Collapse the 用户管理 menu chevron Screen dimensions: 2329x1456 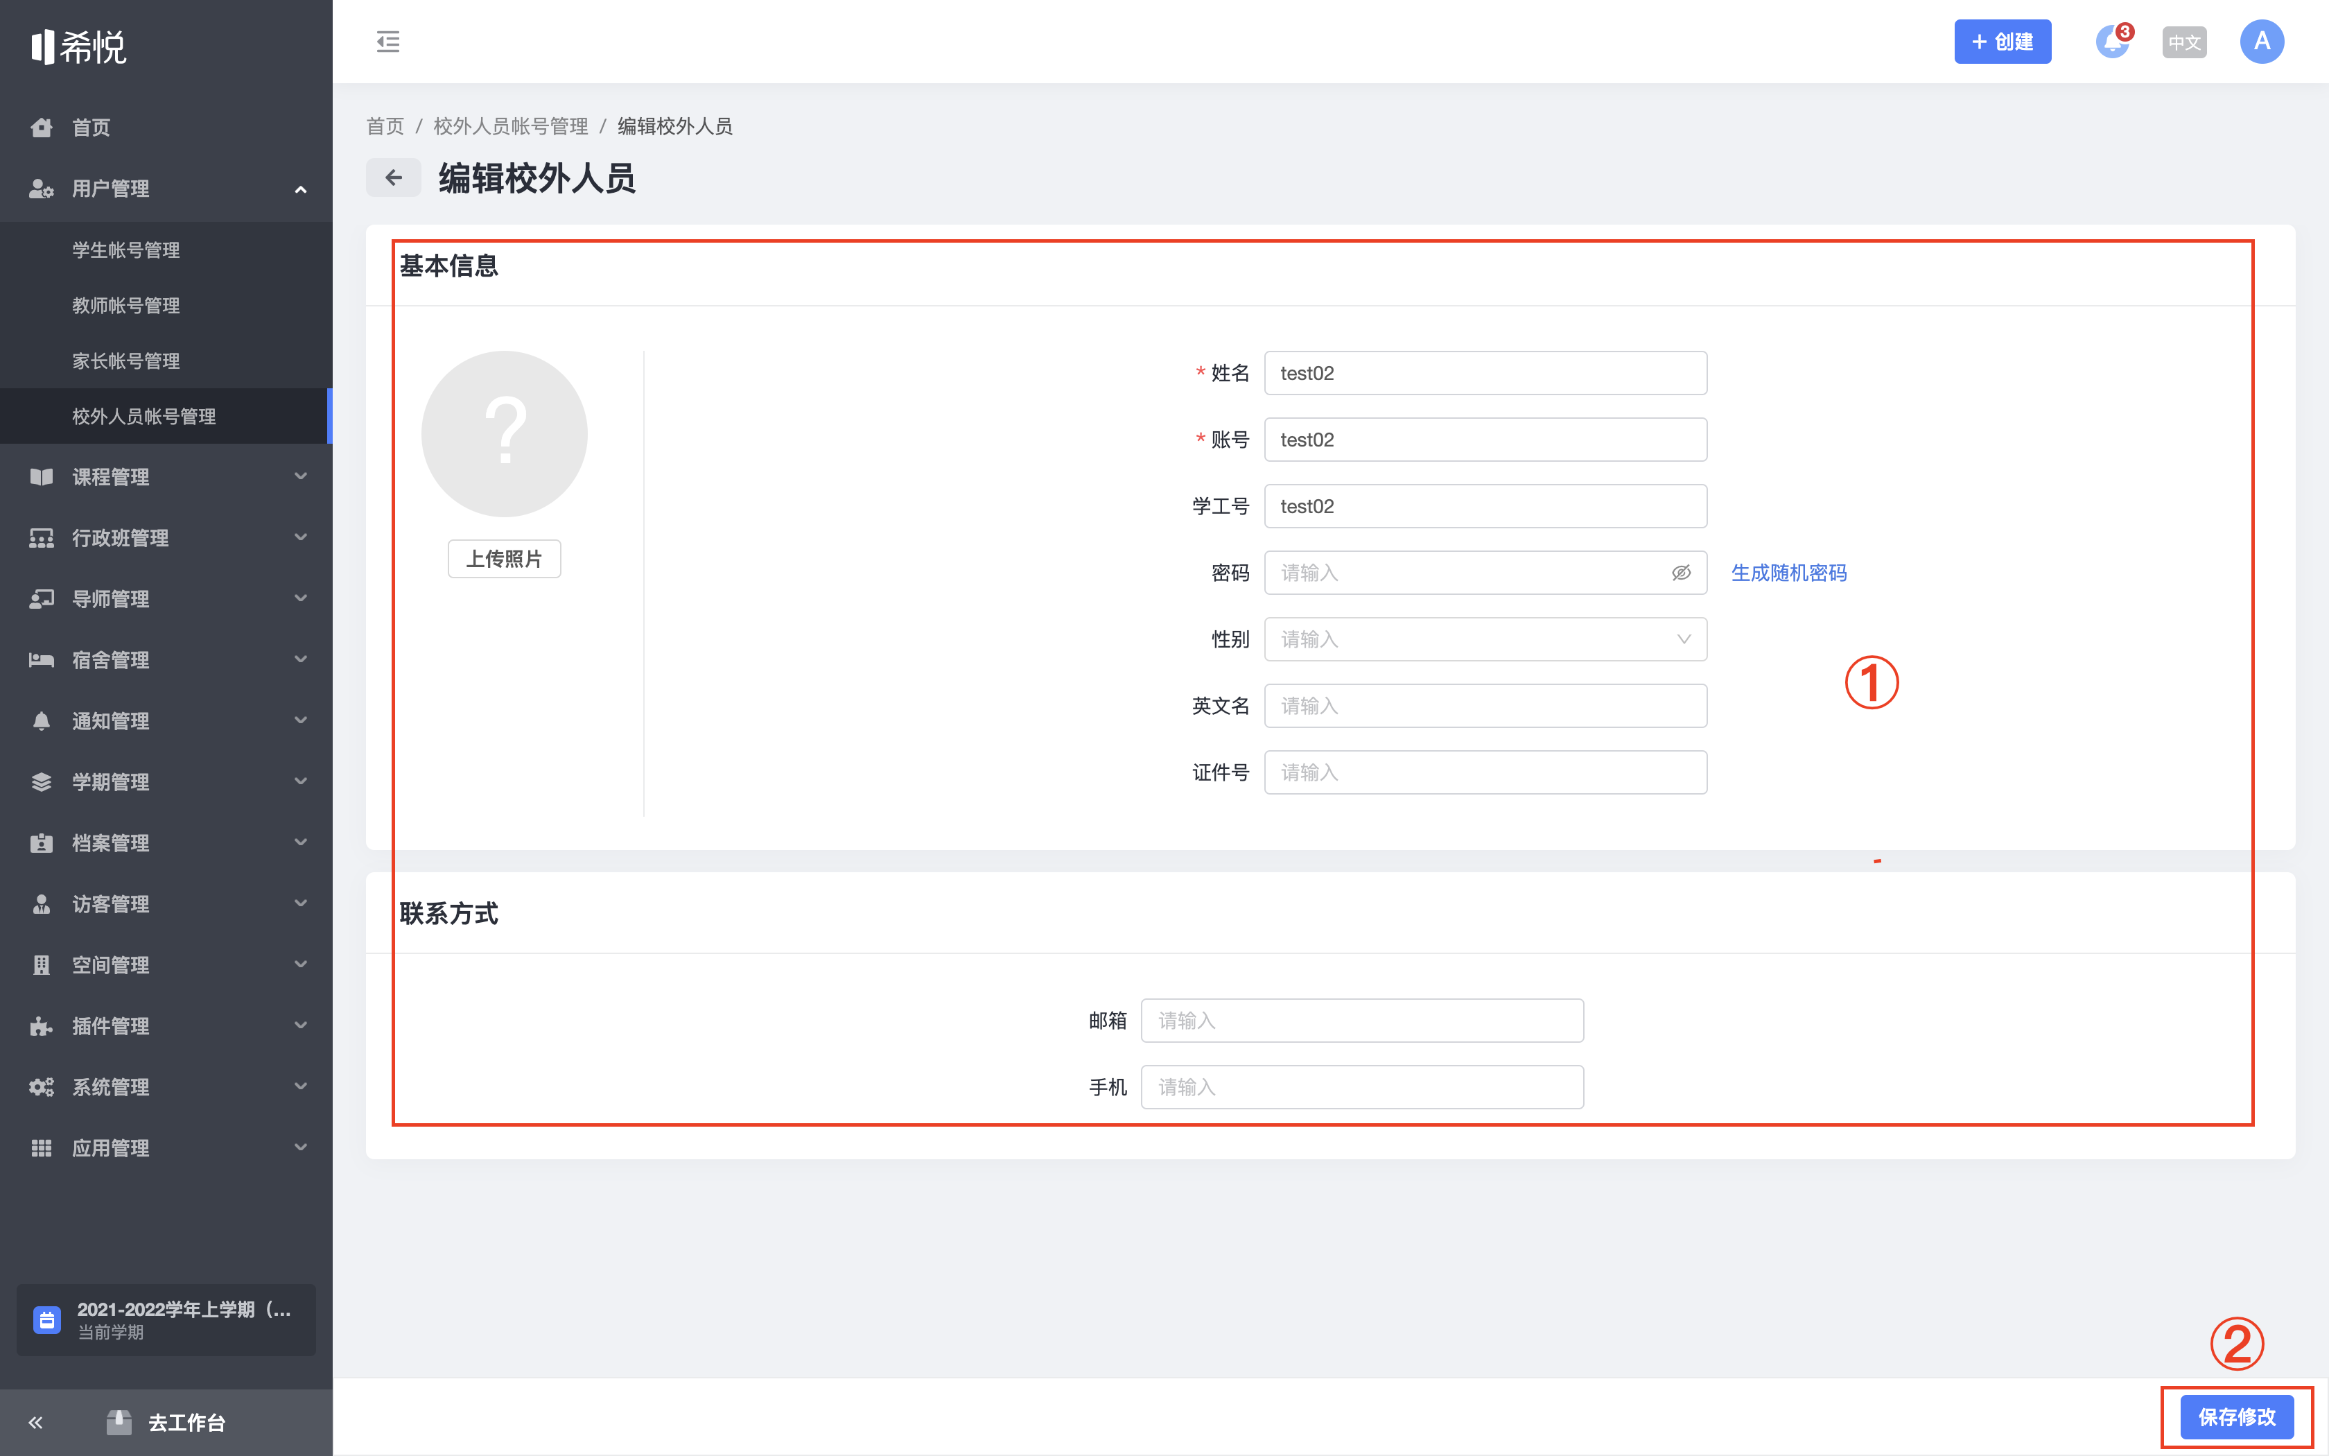pos(300,189)
